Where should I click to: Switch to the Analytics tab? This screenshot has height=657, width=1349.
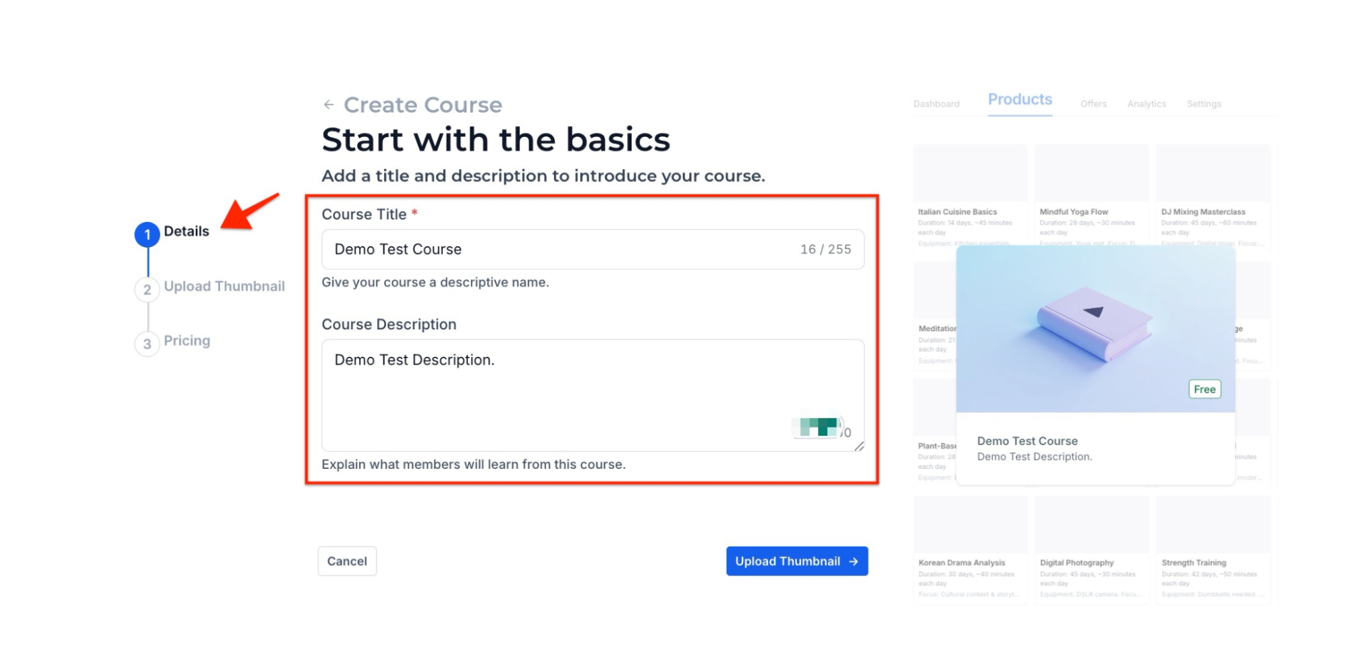coord(1147,104)
